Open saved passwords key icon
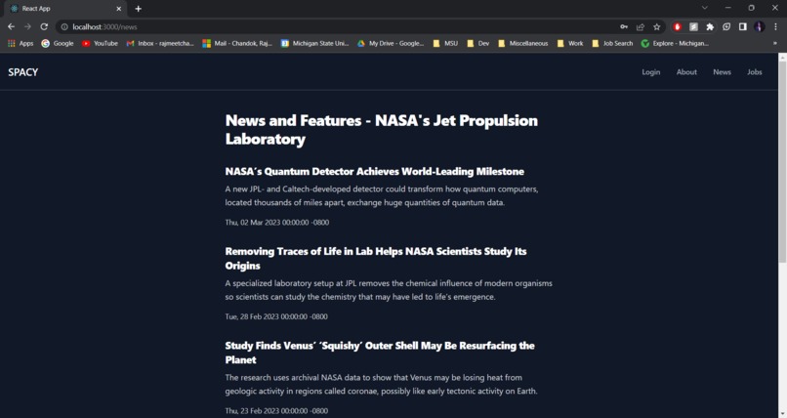Viewport: 787px width, 418px height. [624, 27]
